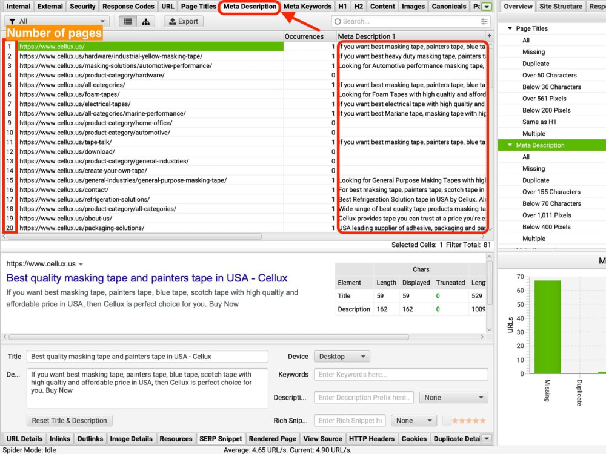Open the URL Details bottom tab
The image size is (606, 454).
24,439
